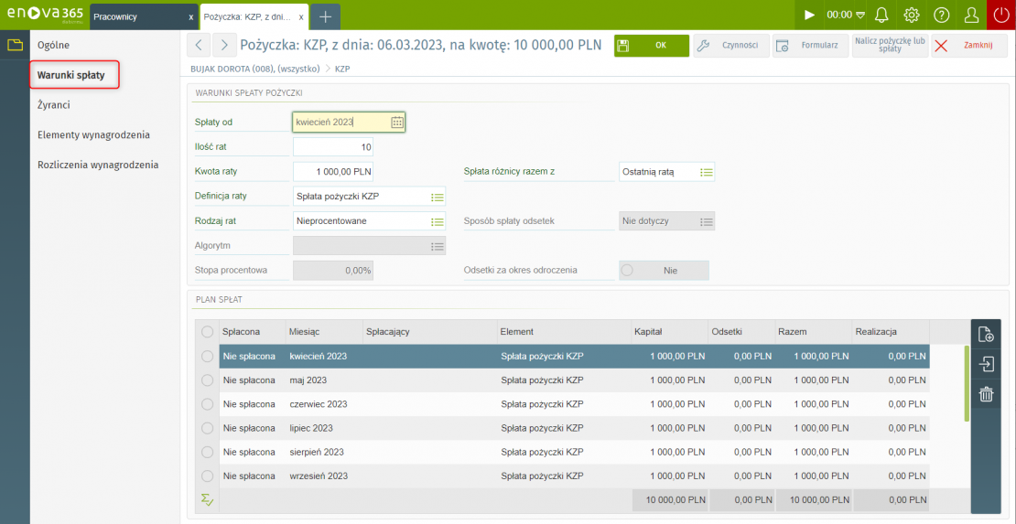
Task: Click the user profile icon
Action: [x=972, y=15]
